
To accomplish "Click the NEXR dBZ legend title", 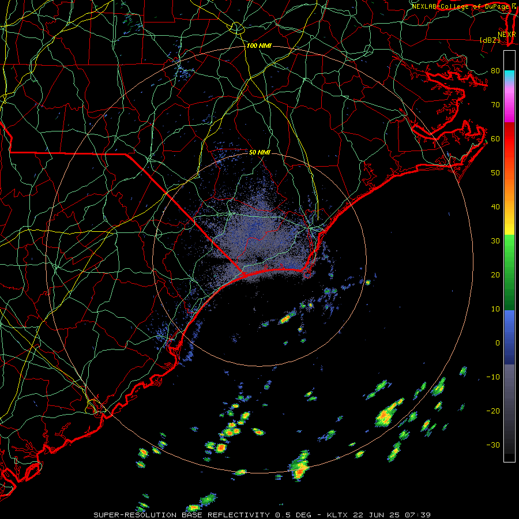I will [x=498, y=37].
